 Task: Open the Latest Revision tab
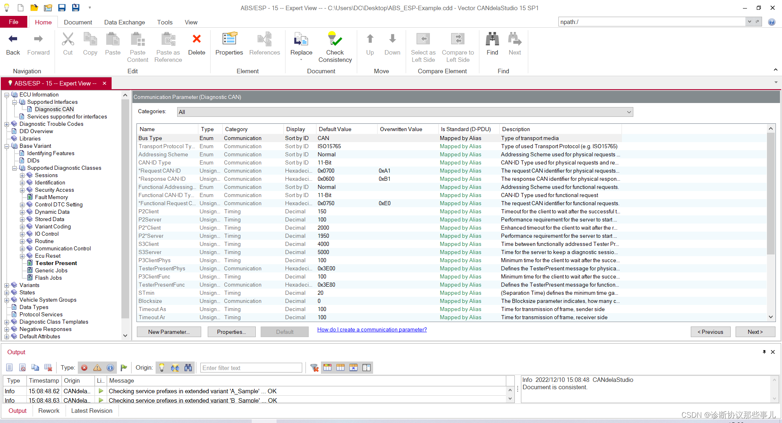pyautogui.click(x=92, y=411)
